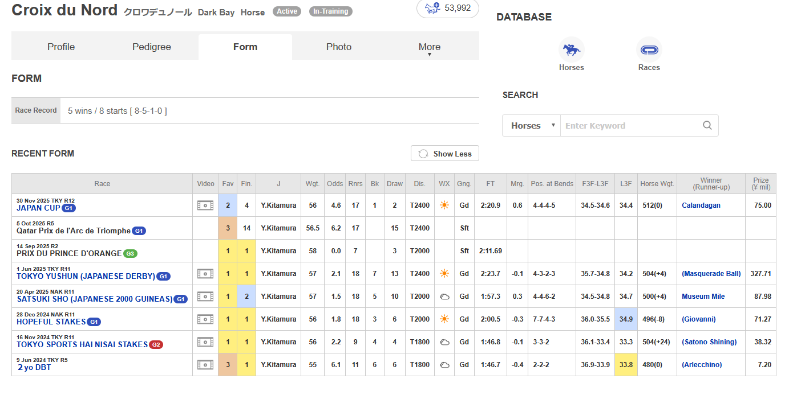The height and width of the screenshot is (395, 785).
Task: Click G2 badge beside Tokyo Sports Hai Nisai
Action: coord(156,345)
